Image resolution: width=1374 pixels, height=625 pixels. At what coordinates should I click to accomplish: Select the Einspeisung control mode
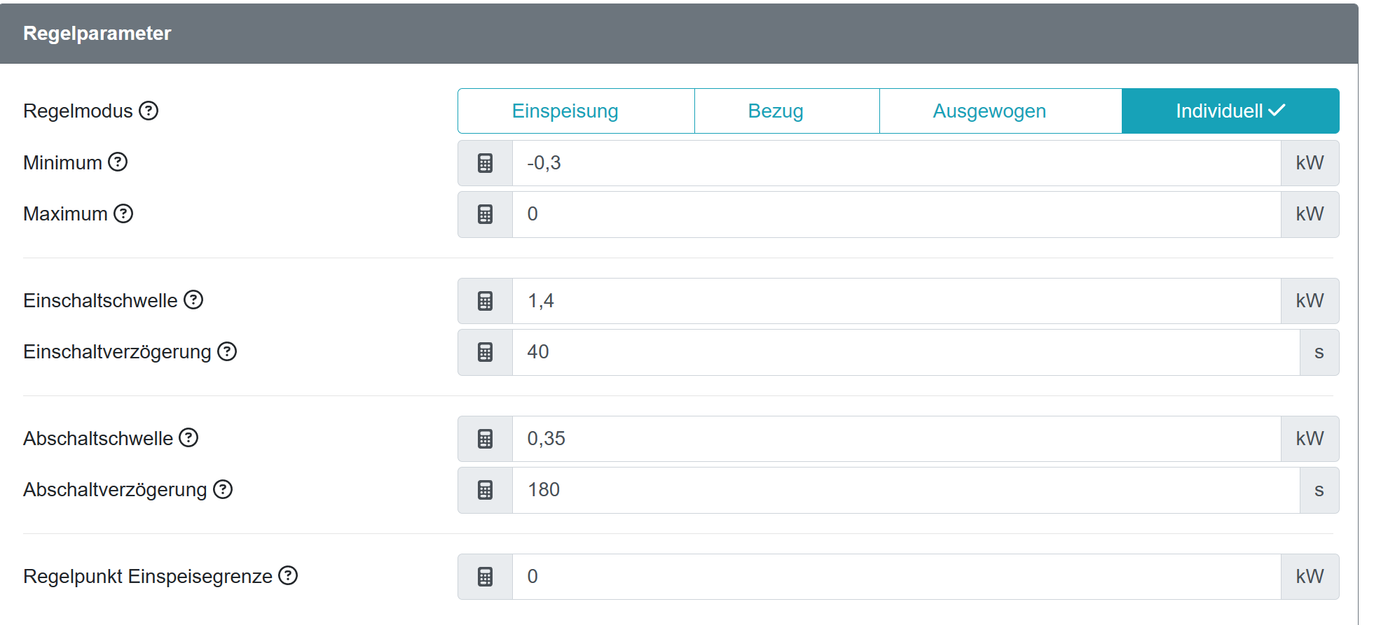click(565, 111)
